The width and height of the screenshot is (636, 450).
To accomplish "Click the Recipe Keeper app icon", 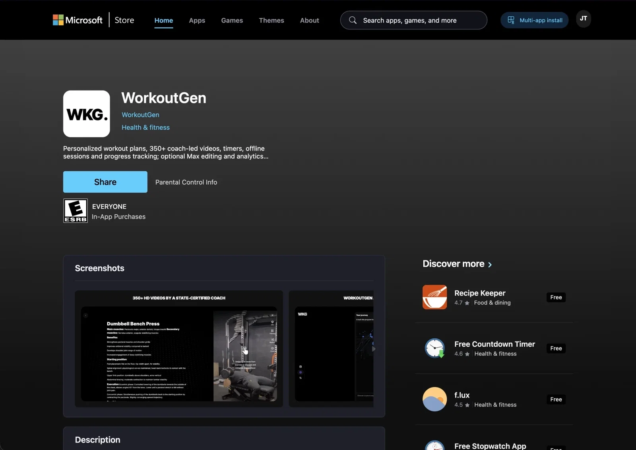I will point(434,297).
